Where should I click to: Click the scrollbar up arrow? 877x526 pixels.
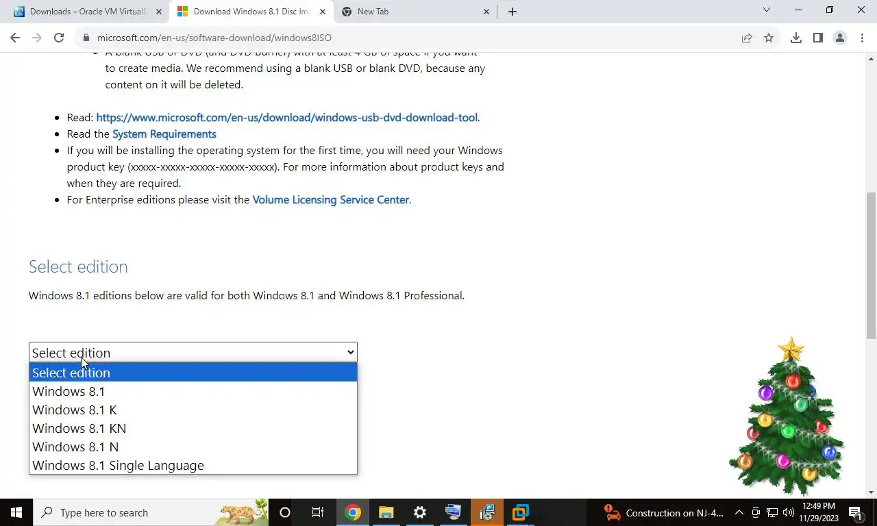pyautogui.click(x=871, y=58)
